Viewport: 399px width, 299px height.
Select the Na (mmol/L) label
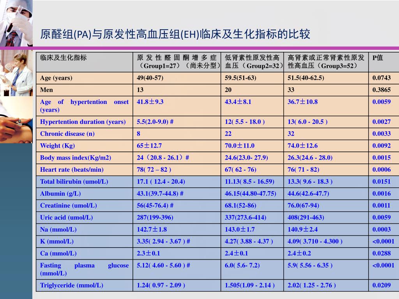click(58, 229)
